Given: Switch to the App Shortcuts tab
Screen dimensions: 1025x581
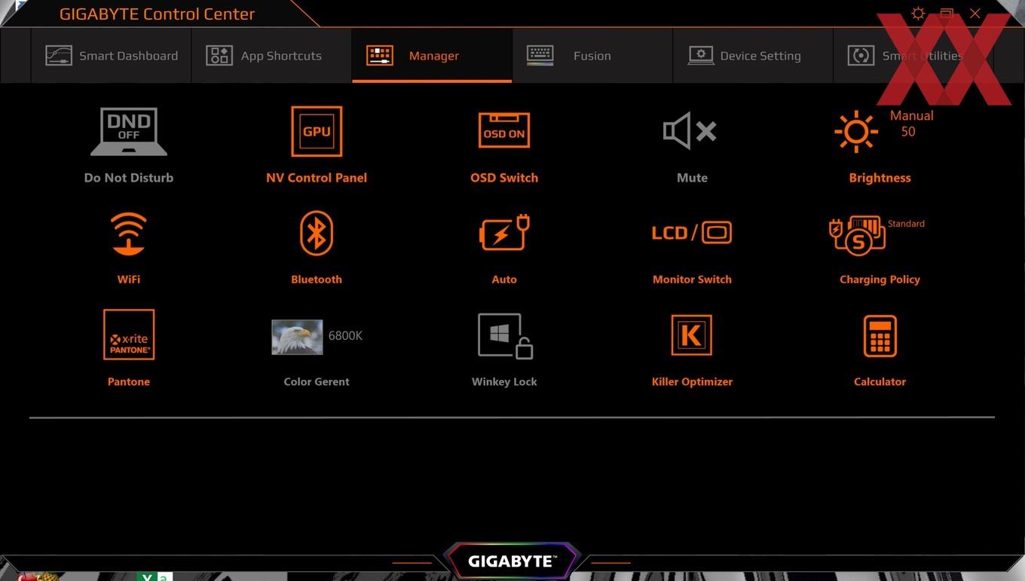Looking at the screenshot, I should 271,56.
